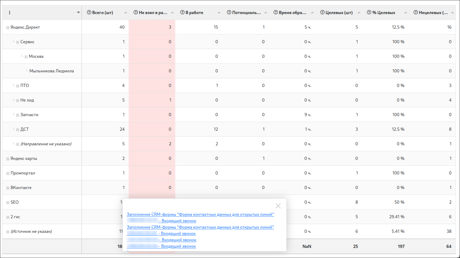Collapse the Москва sub-row
460x258 pixels.
pos(26,57)
